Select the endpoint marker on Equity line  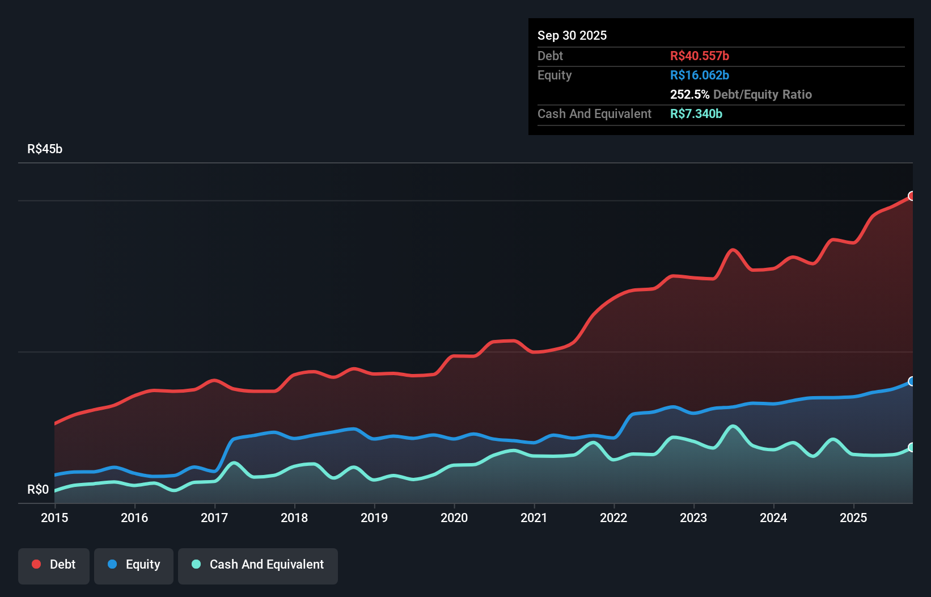912,381
